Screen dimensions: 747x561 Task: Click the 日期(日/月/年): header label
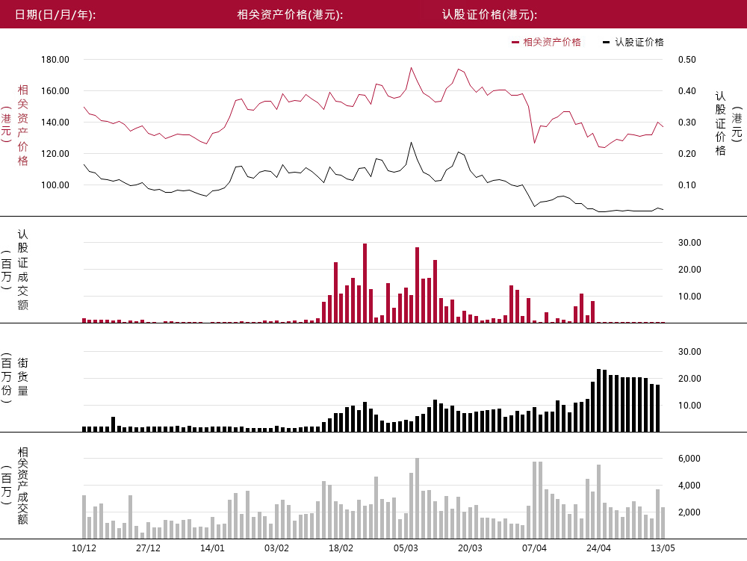coord(55,15)
